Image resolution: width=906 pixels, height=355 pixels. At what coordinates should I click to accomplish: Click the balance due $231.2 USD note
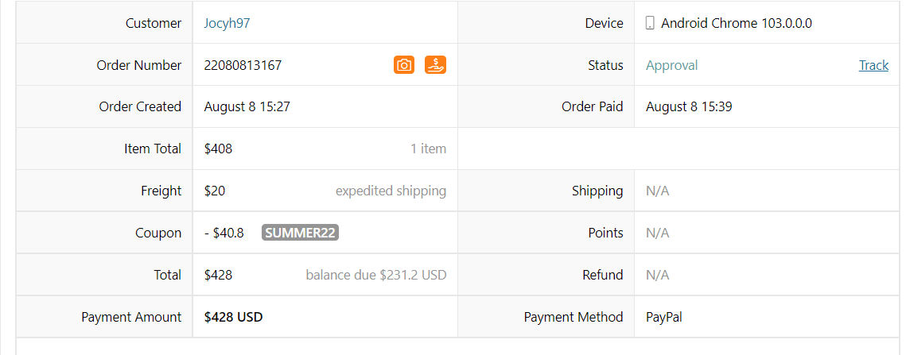(x=376, y=275)
